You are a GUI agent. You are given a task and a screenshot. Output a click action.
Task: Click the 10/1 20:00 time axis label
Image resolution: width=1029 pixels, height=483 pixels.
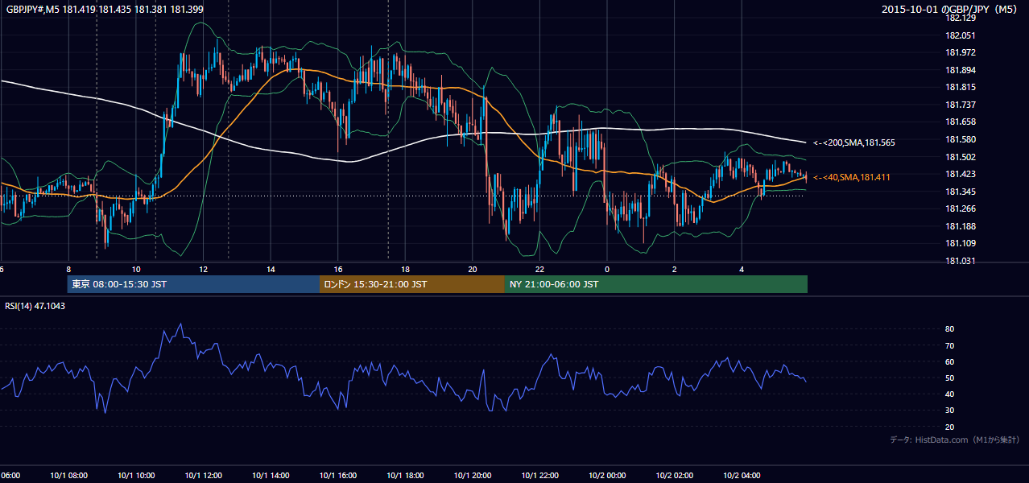(x=473, y=476)
